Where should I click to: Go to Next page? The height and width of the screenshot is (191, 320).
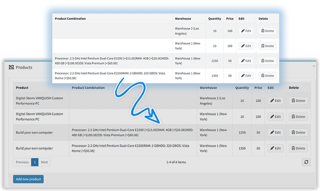[44, 162]
